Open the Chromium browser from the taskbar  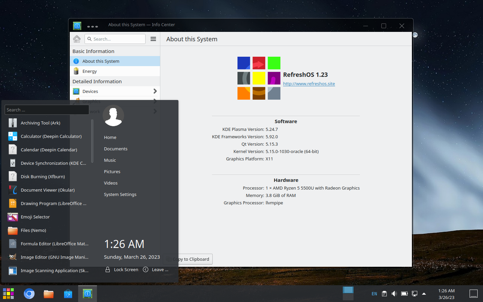click(x=29, y=294)
